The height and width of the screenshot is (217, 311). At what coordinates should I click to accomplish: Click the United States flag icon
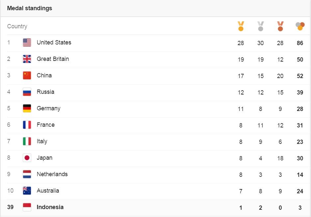(x=27, y=42)
